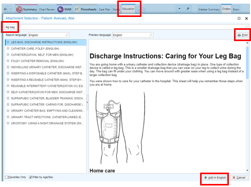
Task: Open the MAR activity icon
Action: click(60, 9)
